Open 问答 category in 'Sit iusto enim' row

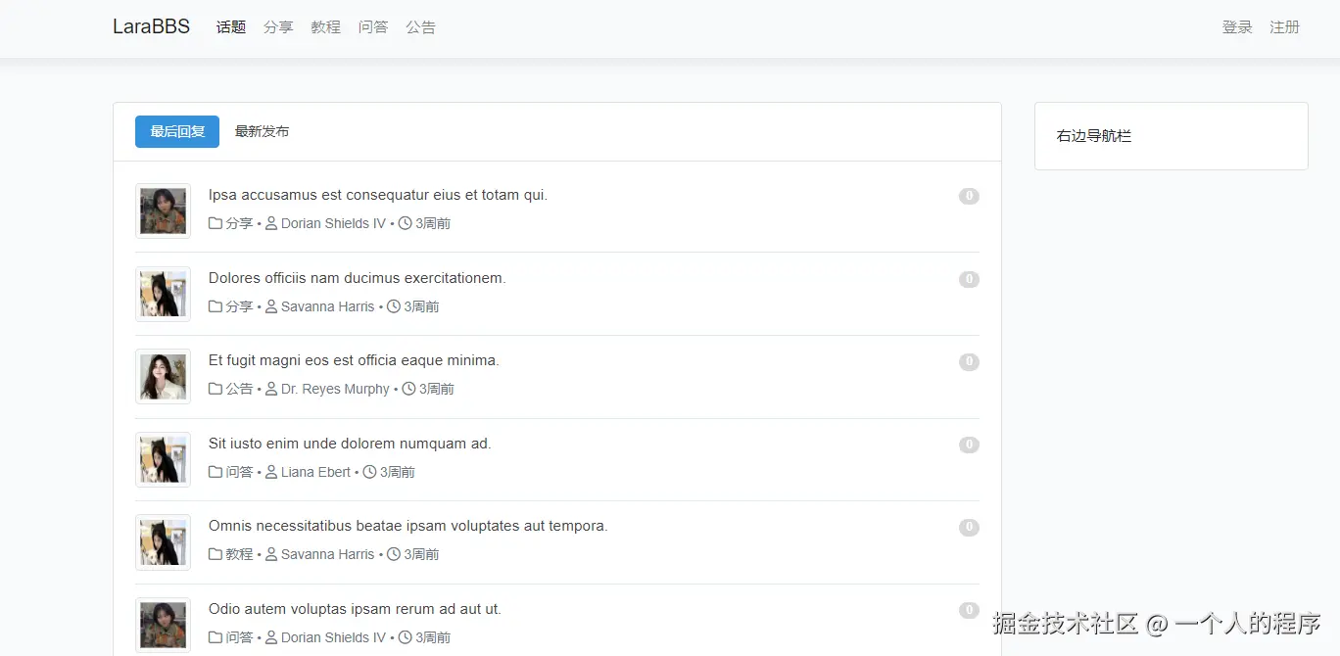239,472
